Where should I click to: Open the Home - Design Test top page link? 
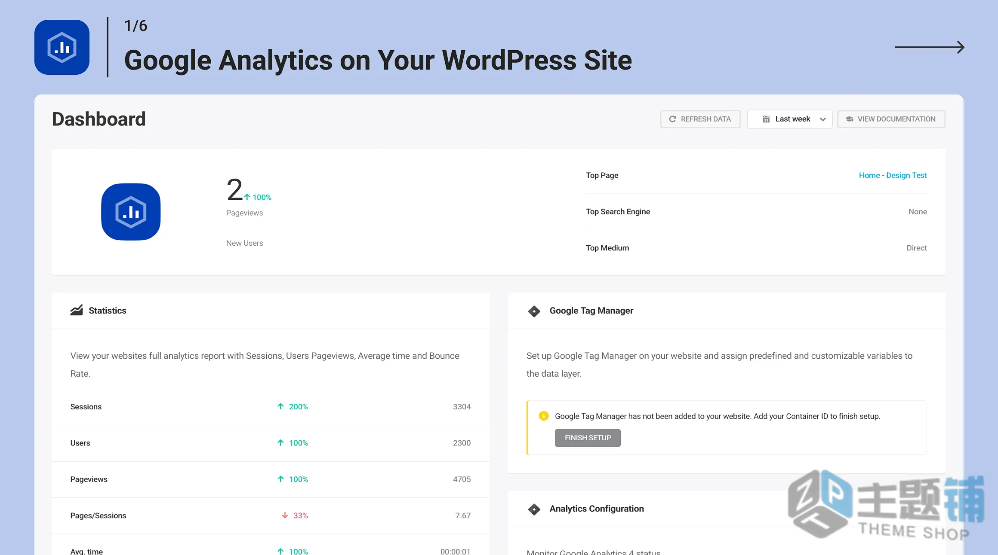893,175
